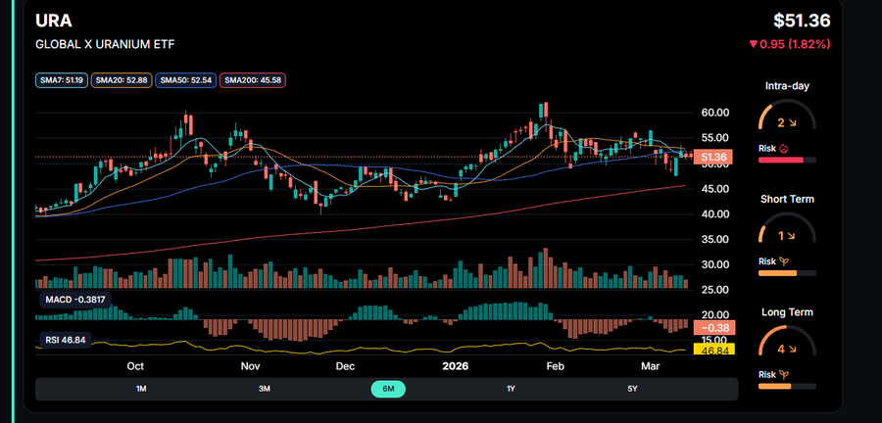Toggle the SMA200 indicator chip

pyautogui.click(x=253, y=80)
